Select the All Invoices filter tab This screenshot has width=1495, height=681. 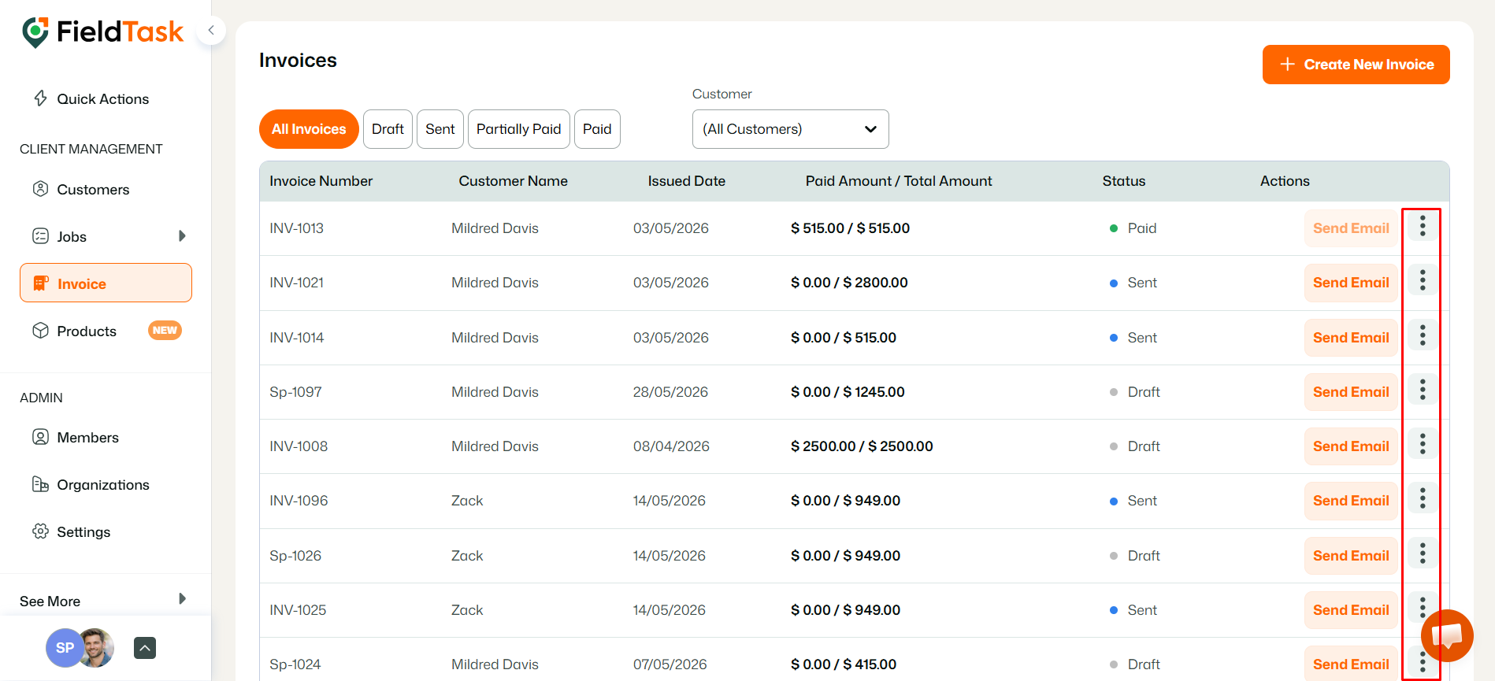click(x=309, y=129)
